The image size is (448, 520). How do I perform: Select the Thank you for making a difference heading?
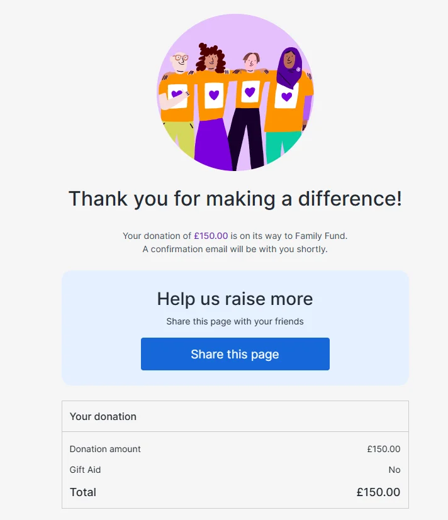235,198
